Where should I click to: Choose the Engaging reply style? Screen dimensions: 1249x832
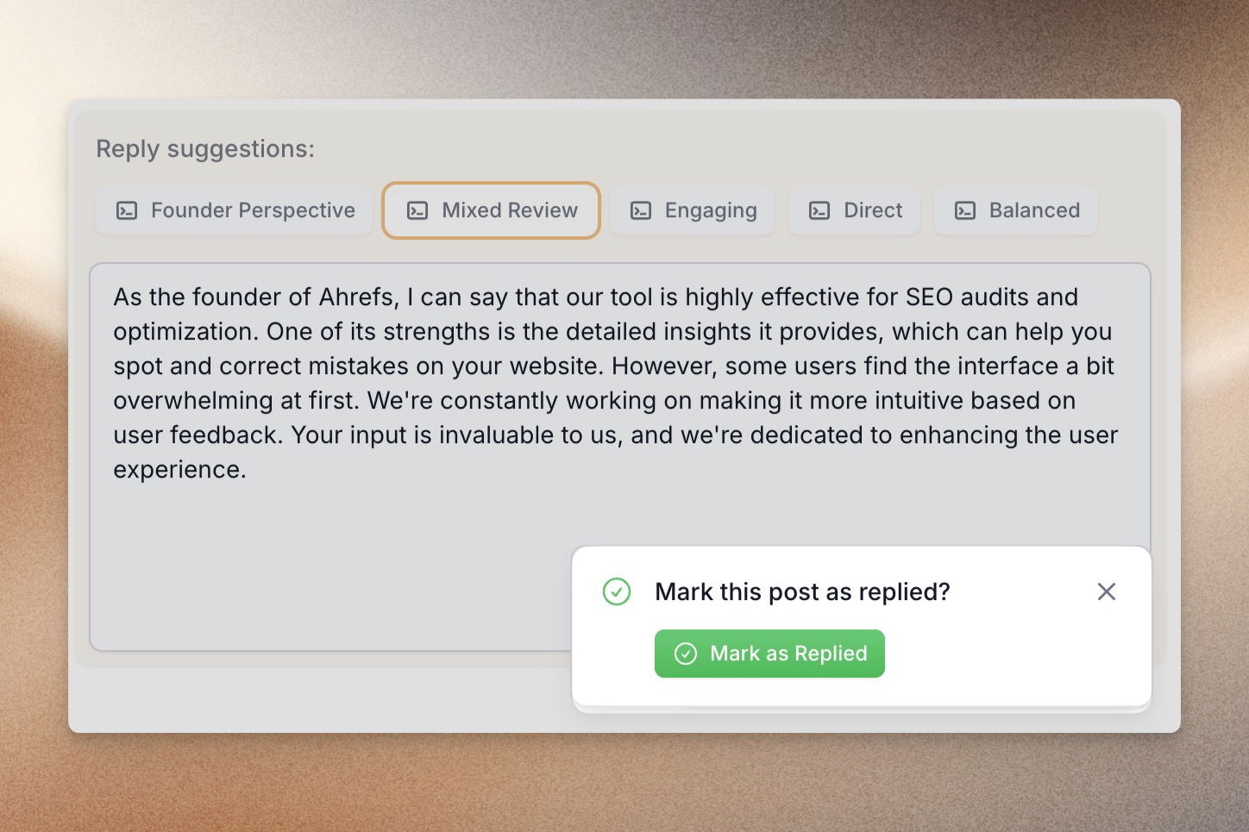(x=692, y=210)
